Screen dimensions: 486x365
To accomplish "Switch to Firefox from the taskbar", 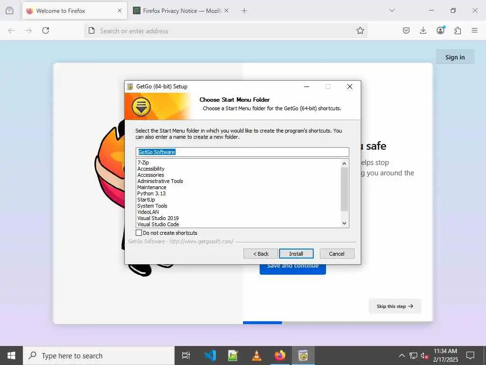I will (280, 355).
